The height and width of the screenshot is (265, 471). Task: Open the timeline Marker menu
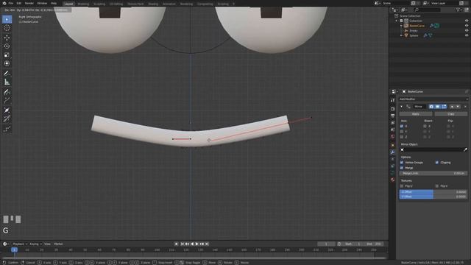tap(58, 244)
